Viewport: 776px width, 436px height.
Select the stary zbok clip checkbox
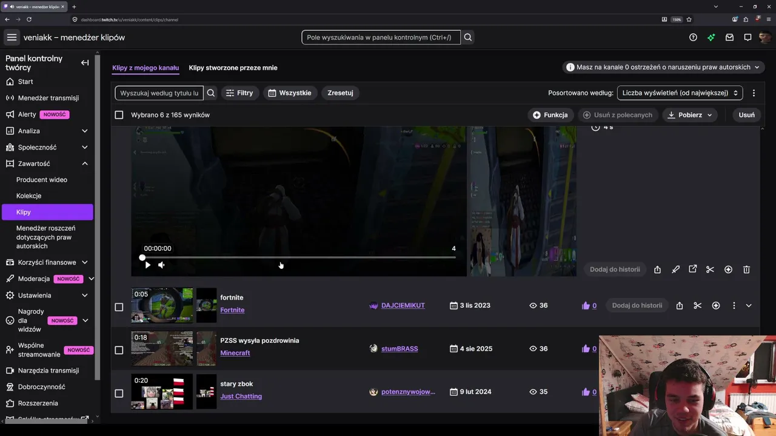119,393
